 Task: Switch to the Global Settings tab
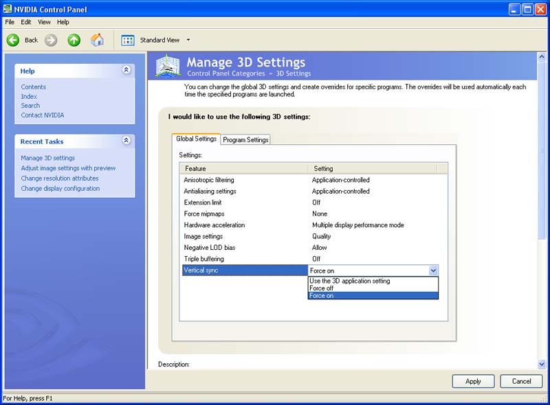point(196,139)
